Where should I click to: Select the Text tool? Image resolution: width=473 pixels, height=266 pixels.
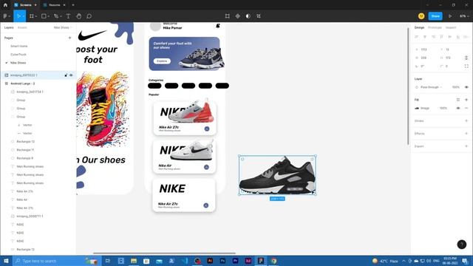point(68,16)
